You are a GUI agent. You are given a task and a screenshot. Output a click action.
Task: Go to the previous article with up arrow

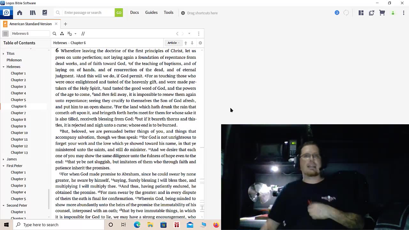coord(186,43)
